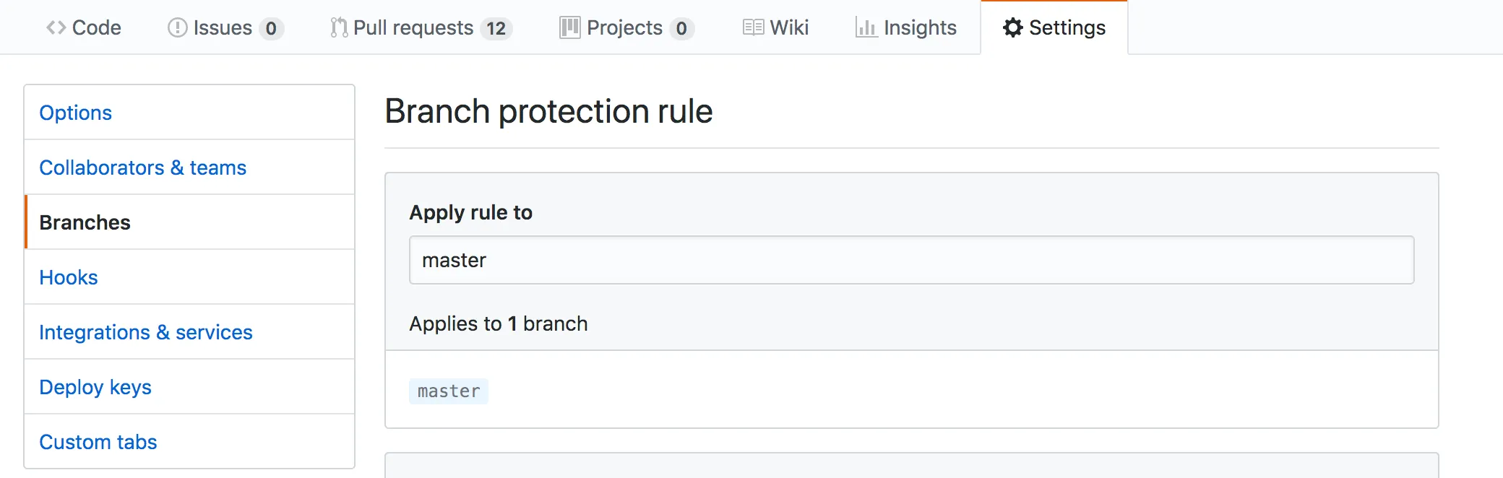The height and width of the screenshot is (478, 1503).
Task: Click the Projects count badge
Action: click(x=681, y=29)
